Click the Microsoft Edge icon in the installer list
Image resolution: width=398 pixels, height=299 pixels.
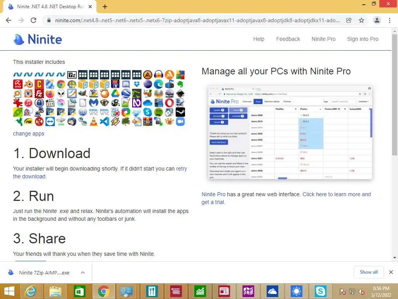point(159,84)
